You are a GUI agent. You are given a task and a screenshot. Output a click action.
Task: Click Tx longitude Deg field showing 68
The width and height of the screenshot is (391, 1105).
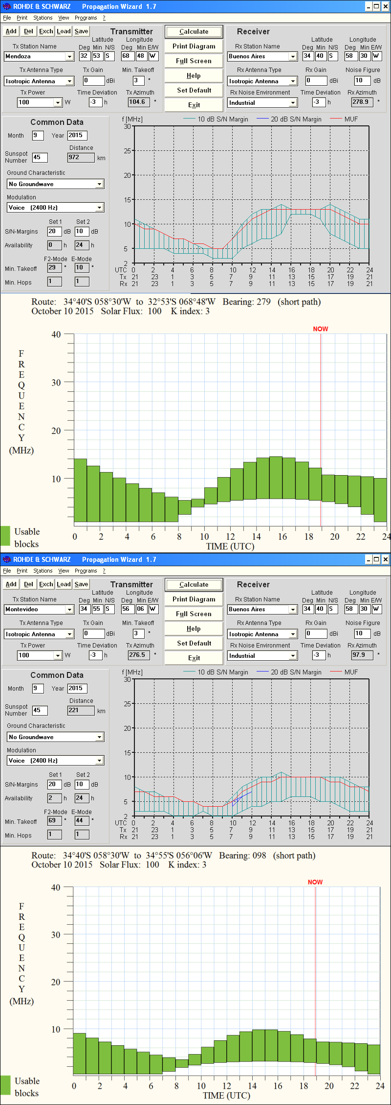tap(127, 56)
